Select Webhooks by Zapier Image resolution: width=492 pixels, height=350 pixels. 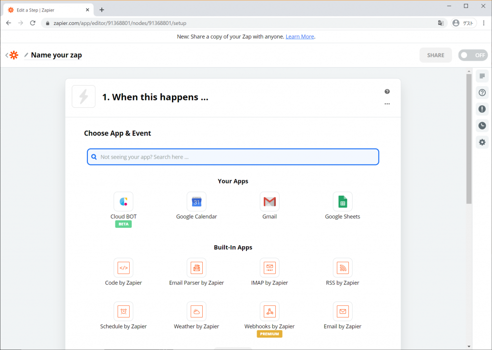270,312
